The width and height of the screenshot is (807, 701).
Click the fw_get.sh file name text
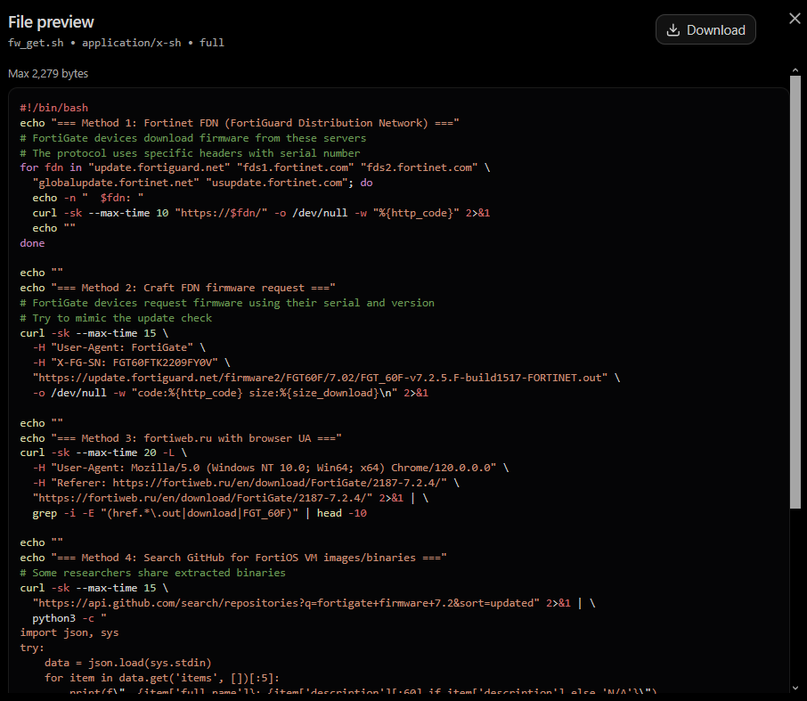pyautogui.click(x=36, y=43)
